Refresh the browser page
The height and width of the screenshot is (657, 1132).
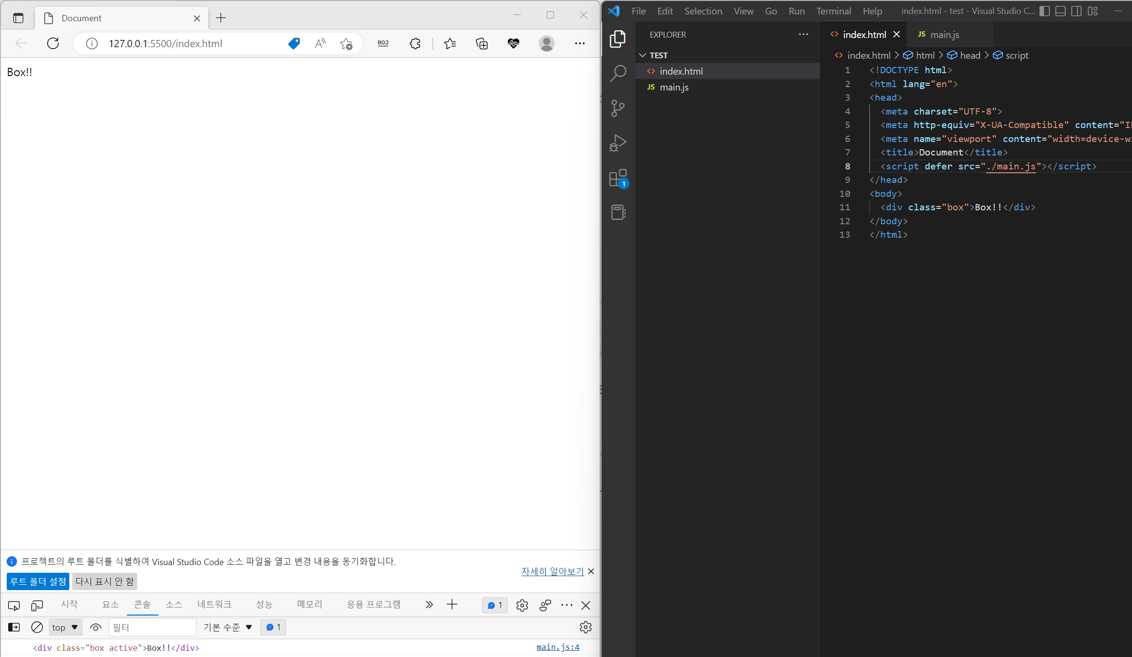53,43
